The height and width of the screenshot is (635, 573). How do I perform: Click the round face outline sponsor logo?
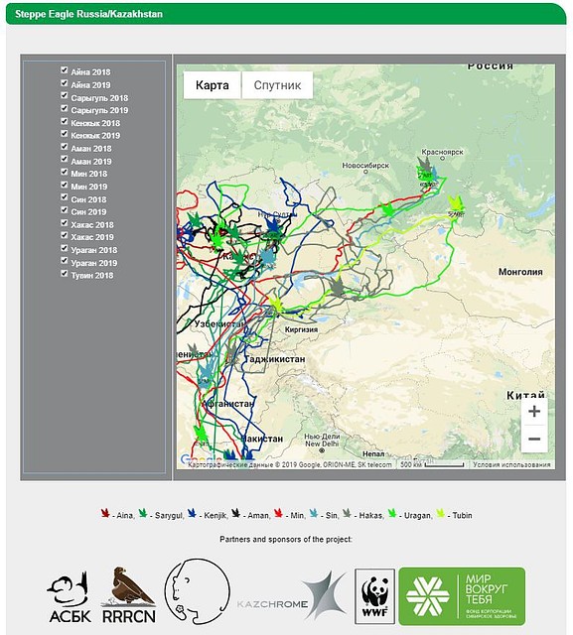click(x=198, y=591)
